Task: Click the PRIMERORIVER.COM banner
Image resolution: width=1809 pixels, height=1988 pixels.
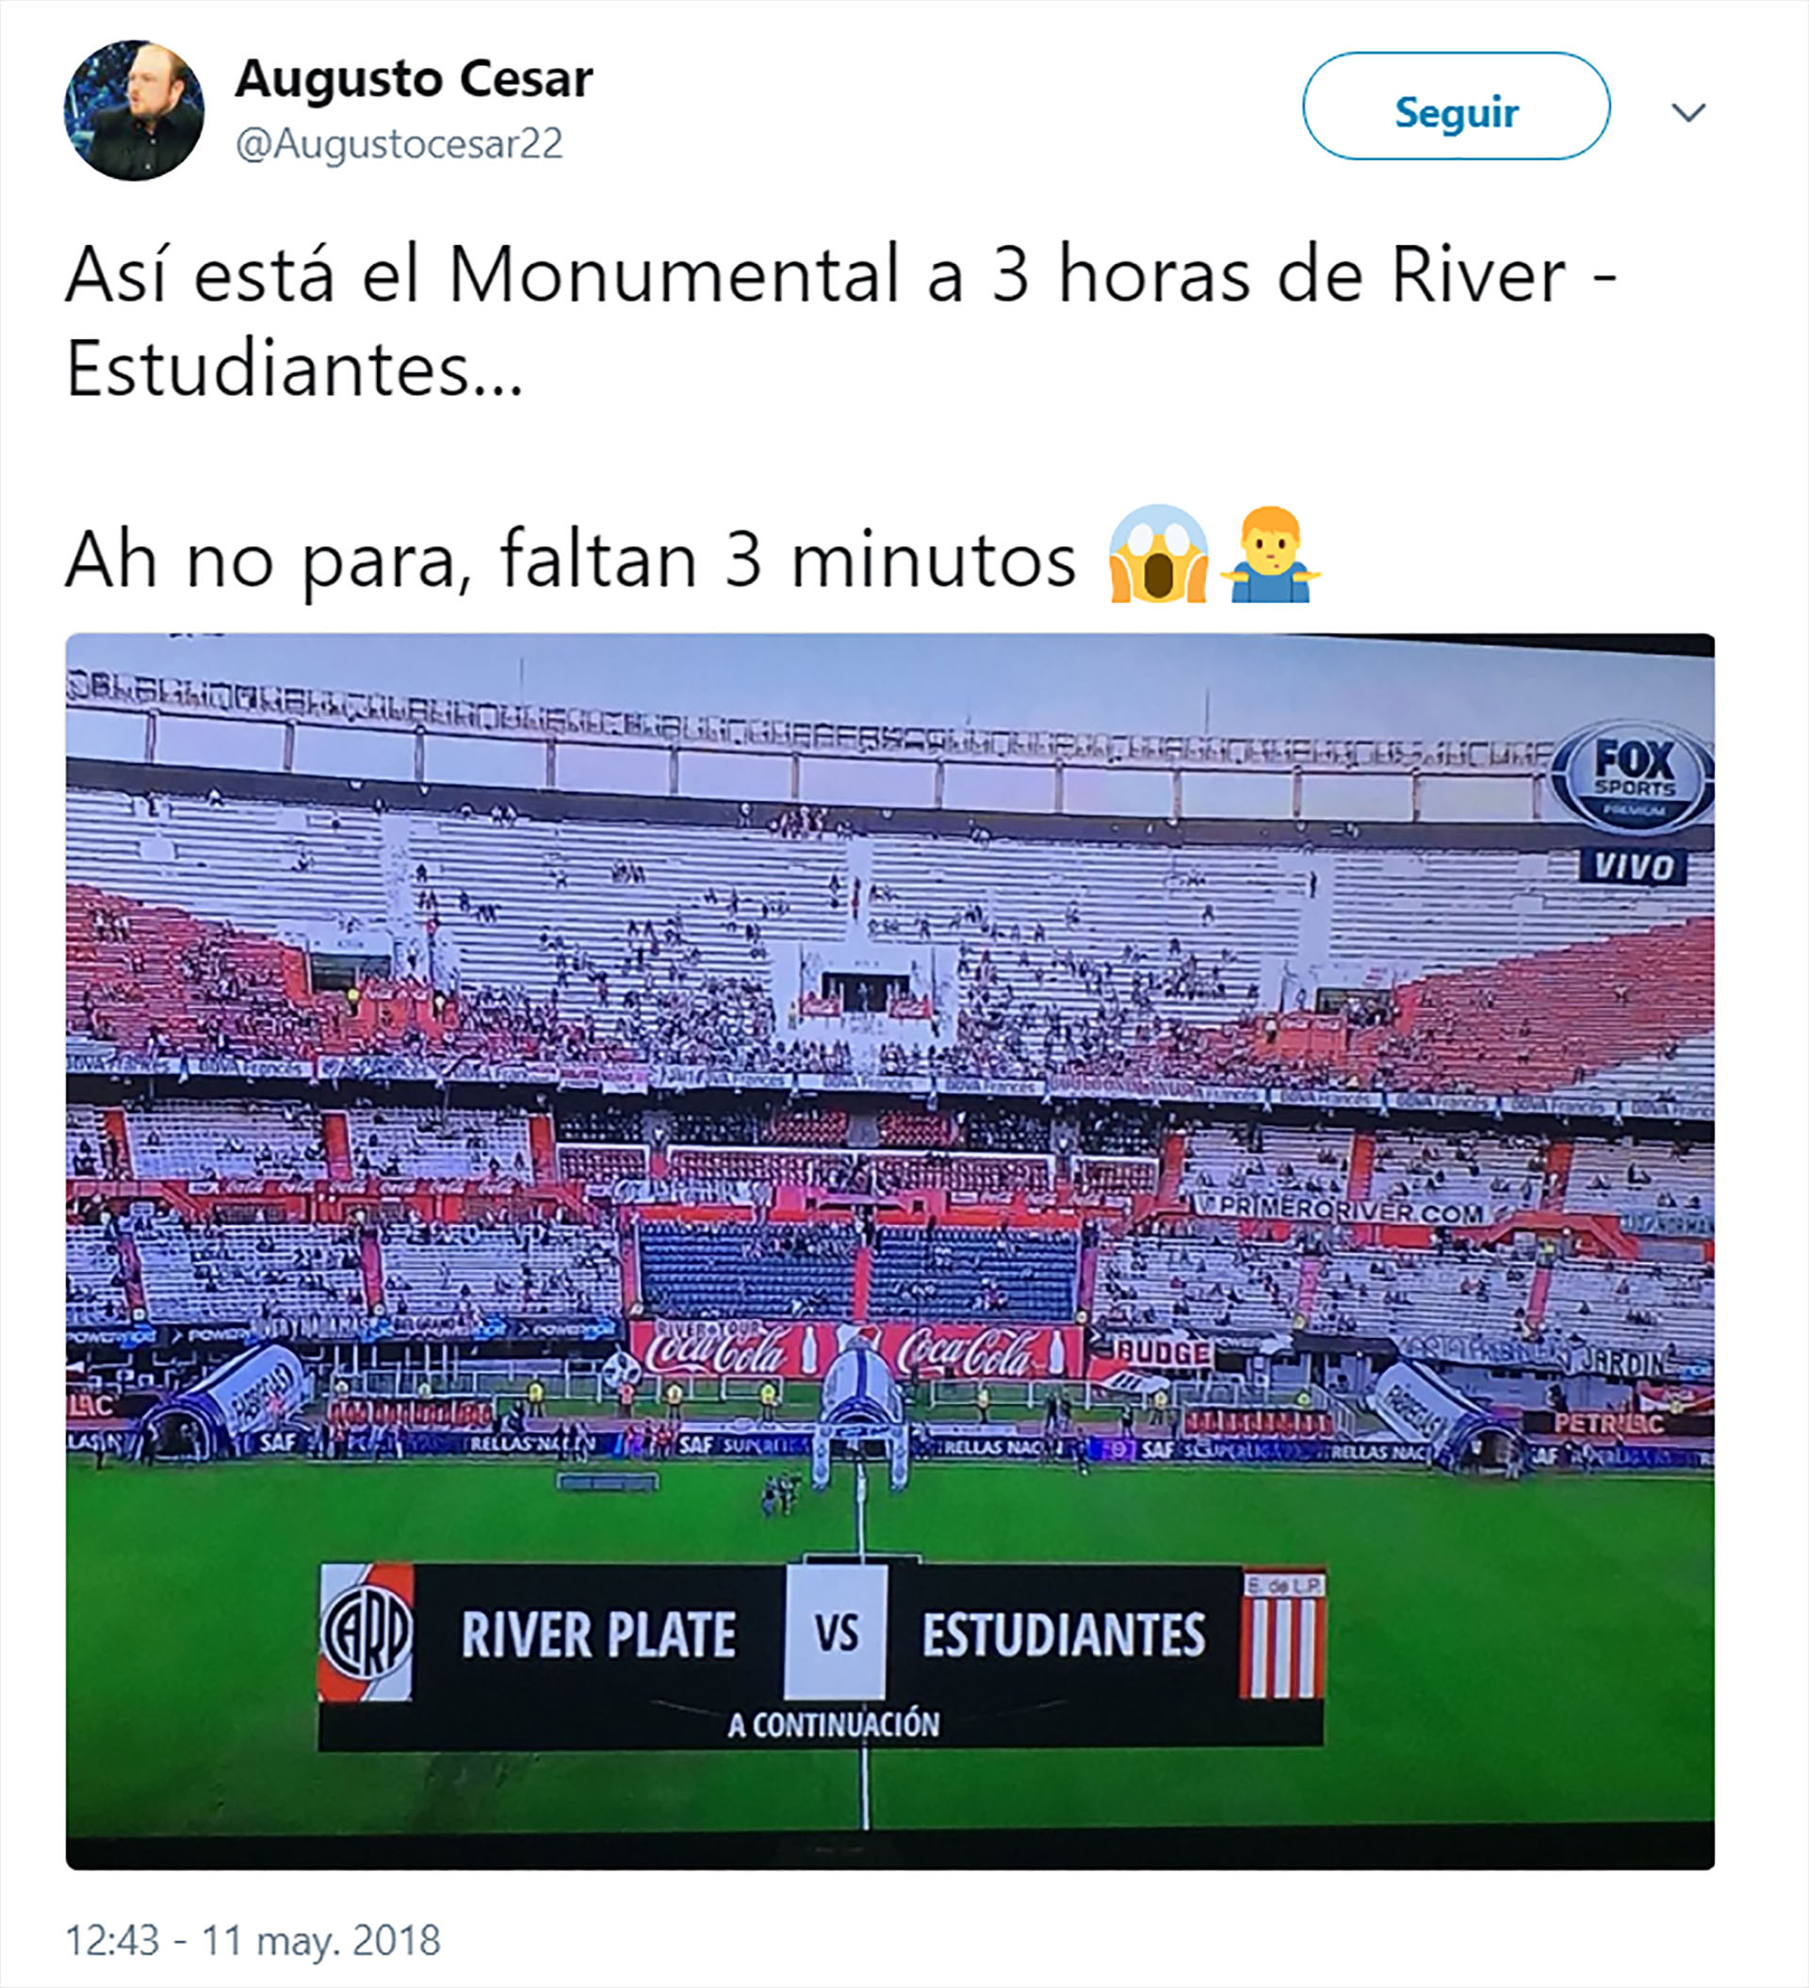Action: (x=1346, y=1208)
